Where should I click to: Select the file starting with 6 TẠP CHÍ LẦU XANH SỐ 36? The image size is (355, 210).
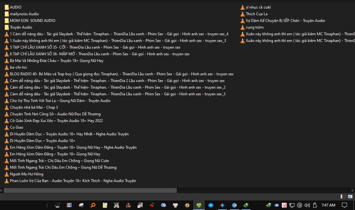[x=97, y=54]
